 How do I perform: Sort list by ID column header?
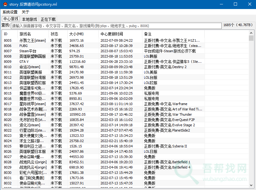[10, 34]
